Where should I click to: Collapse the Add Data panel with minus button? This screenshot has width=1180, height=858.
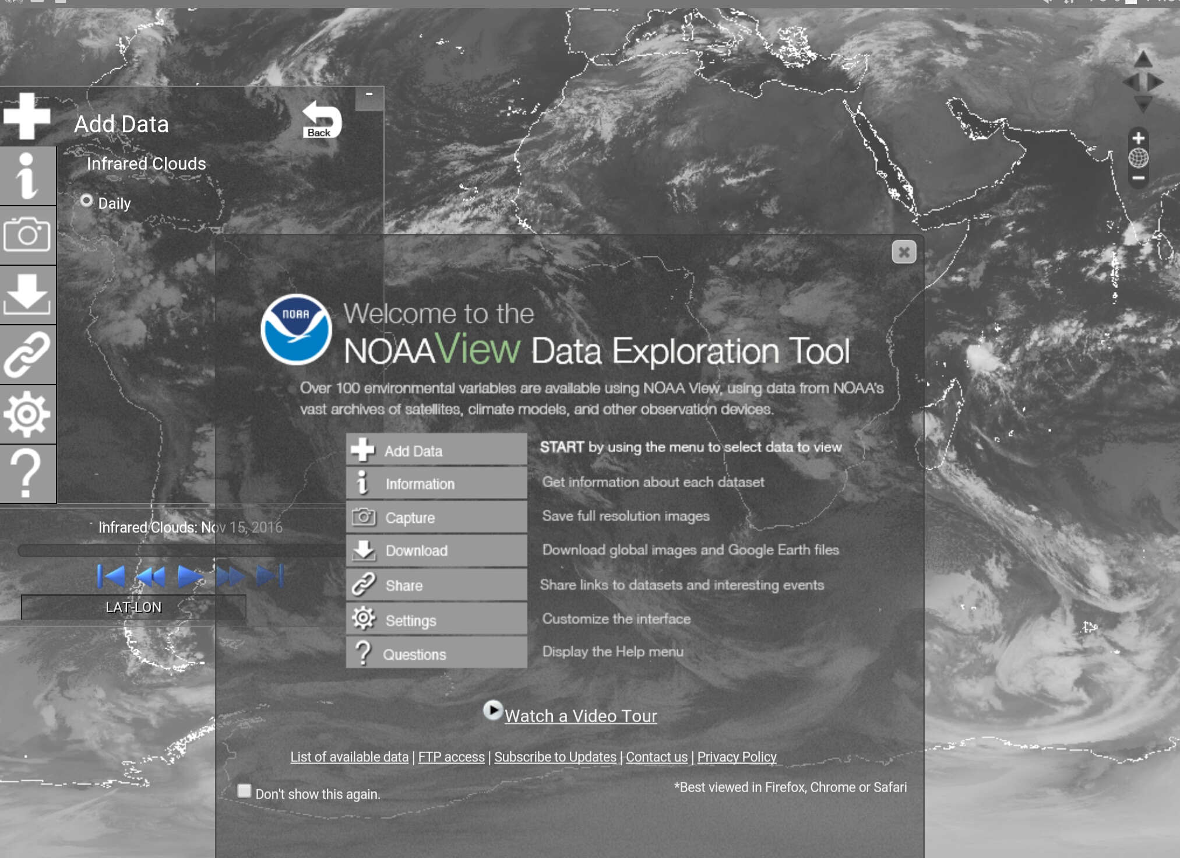369,99
